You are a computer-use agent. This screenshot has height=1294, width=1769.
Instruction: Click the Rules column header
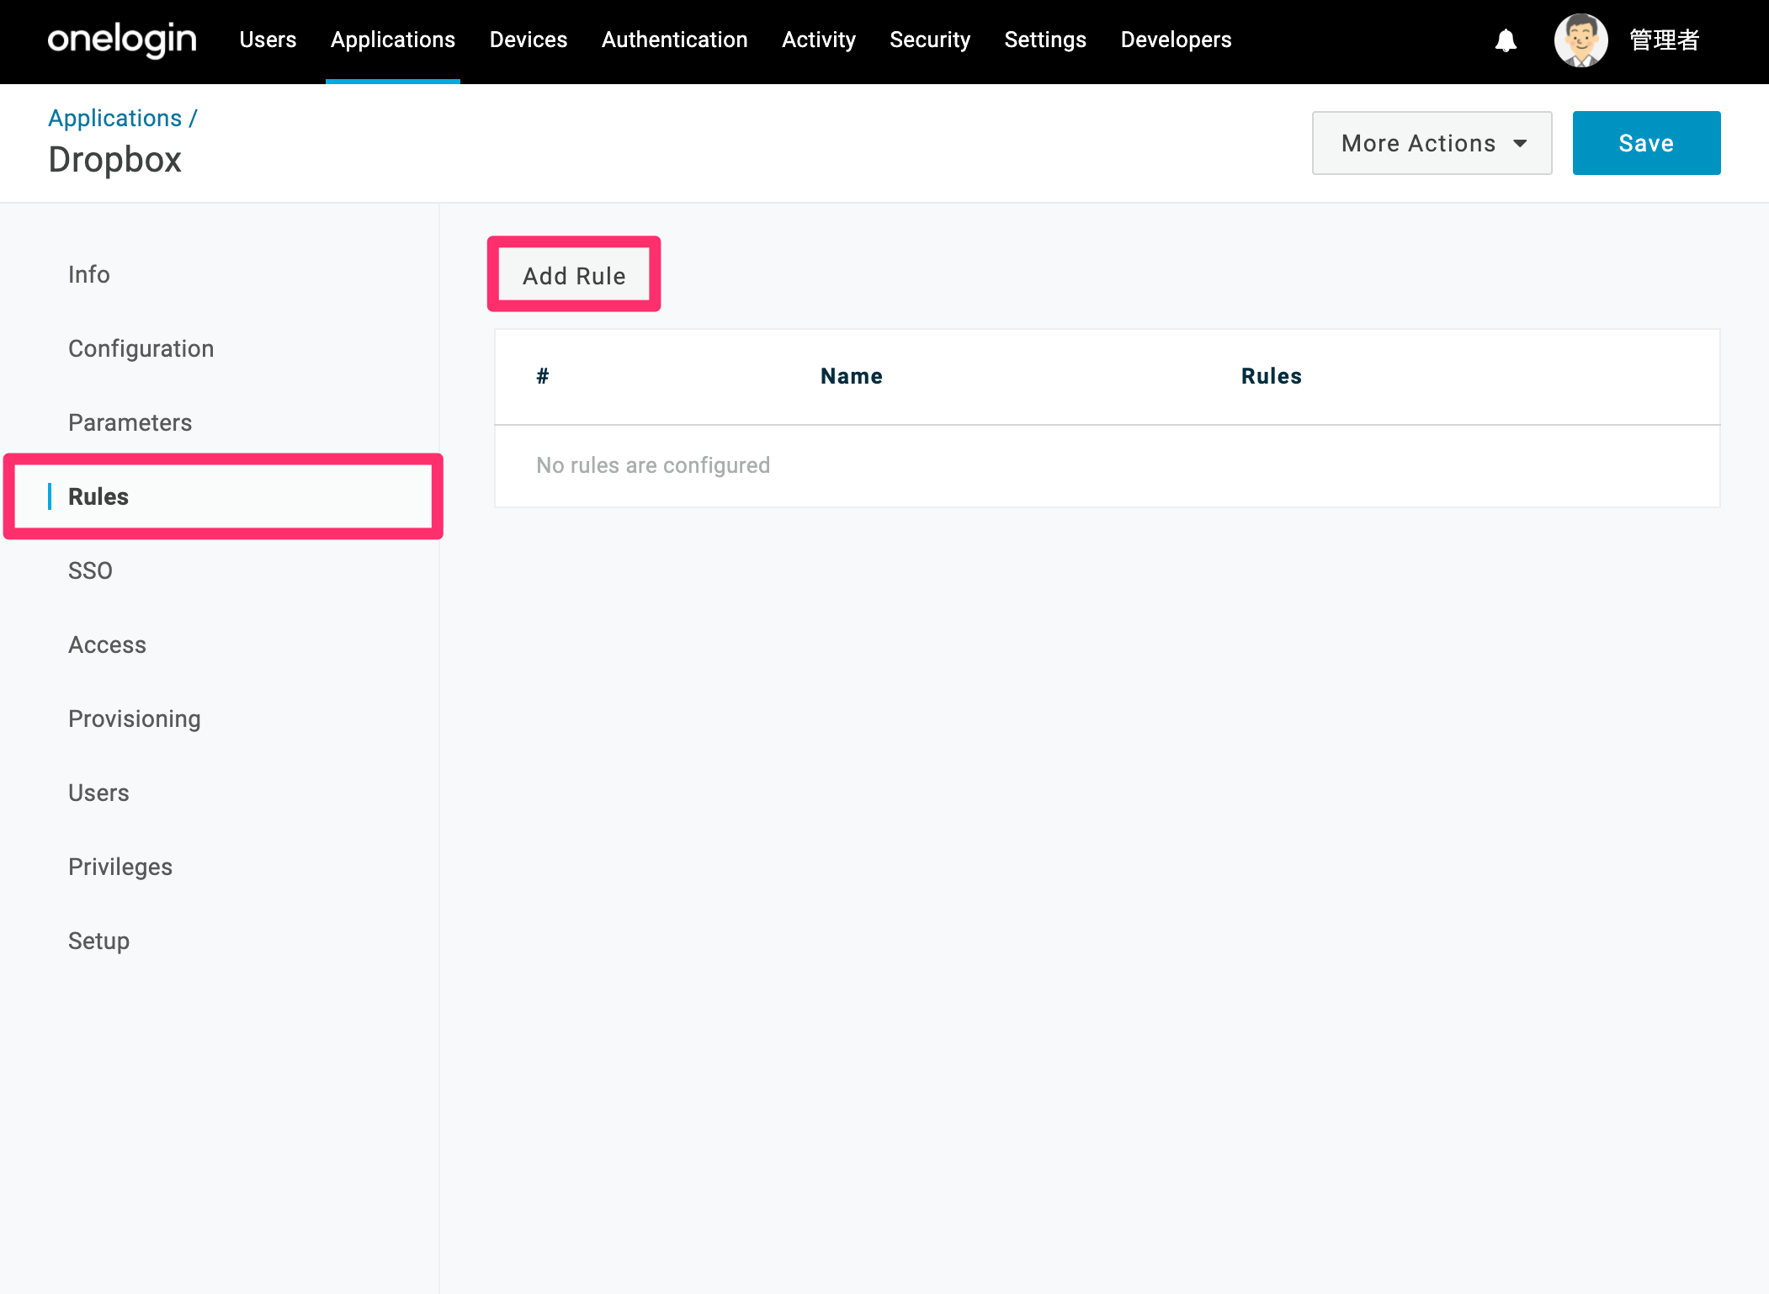[1272, 376]
